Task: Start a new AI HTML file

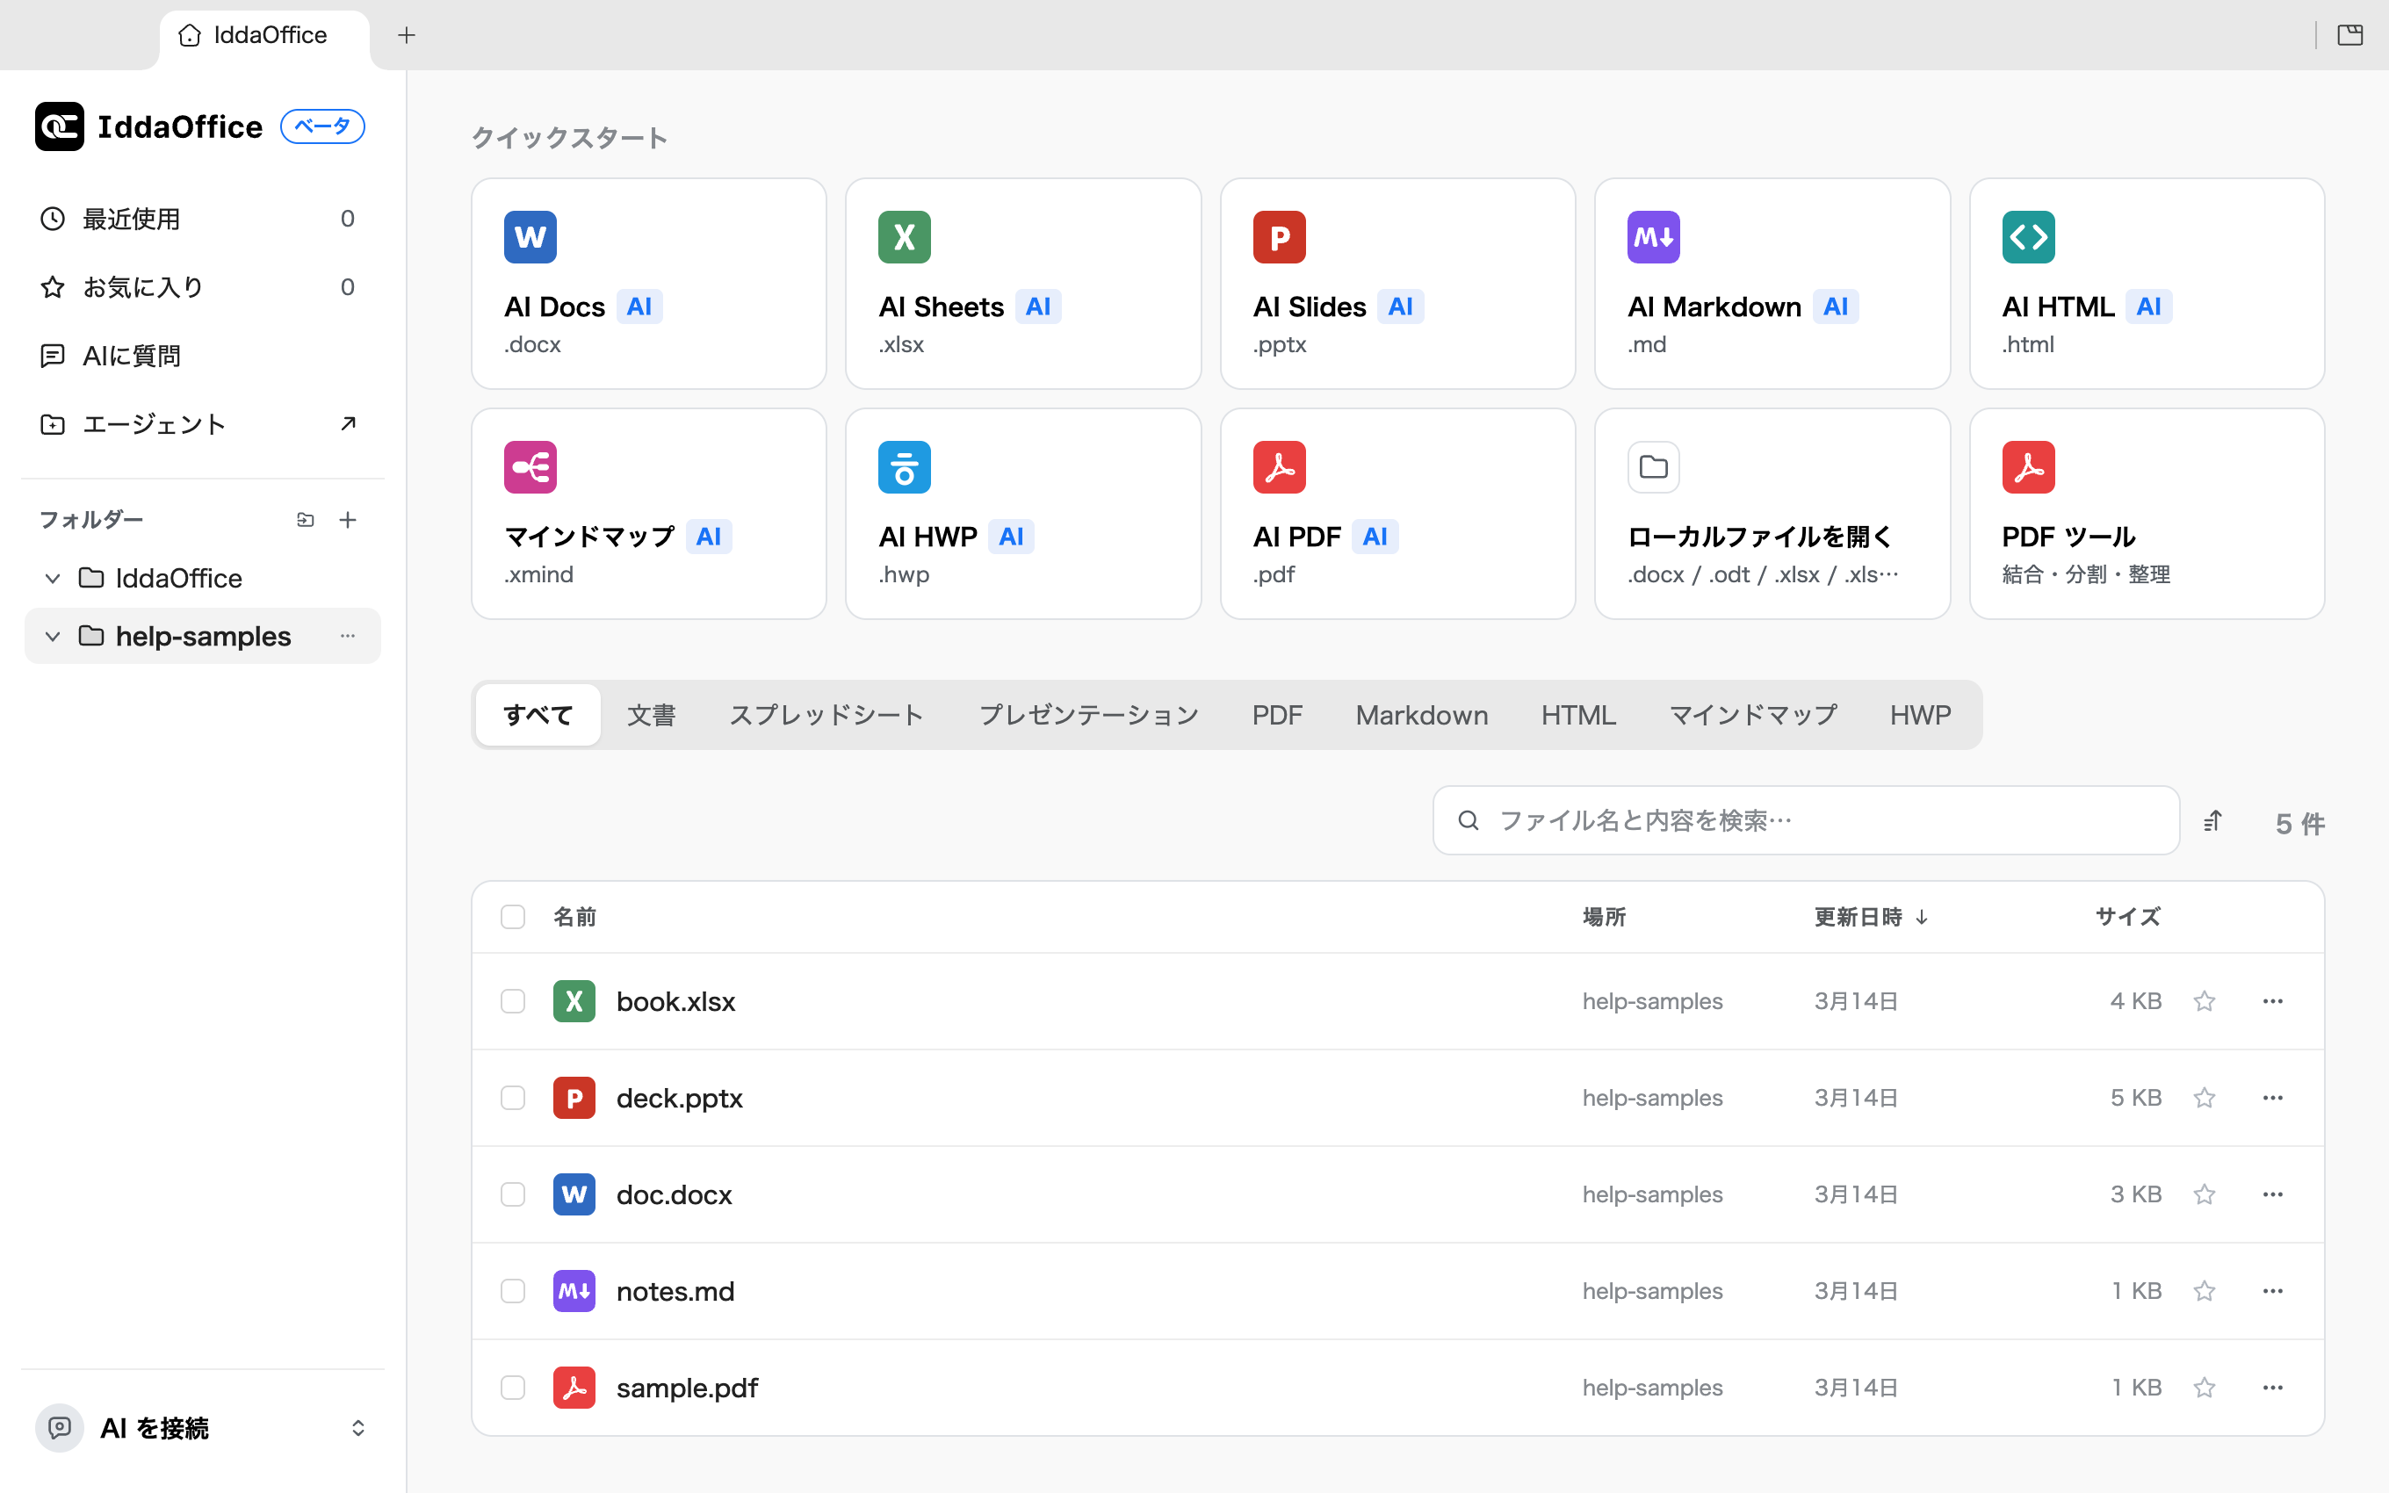Action: point(2147,284)
